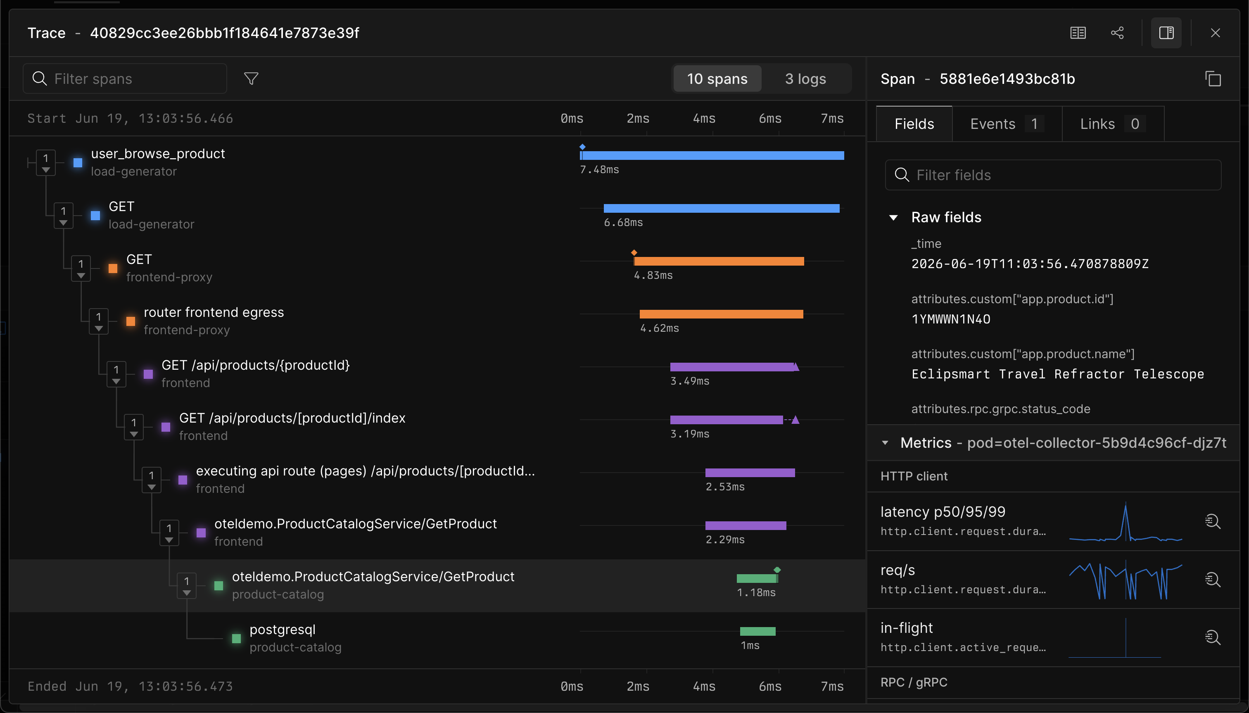Select GET /api/products/[productId]/index span

(437, 427)
